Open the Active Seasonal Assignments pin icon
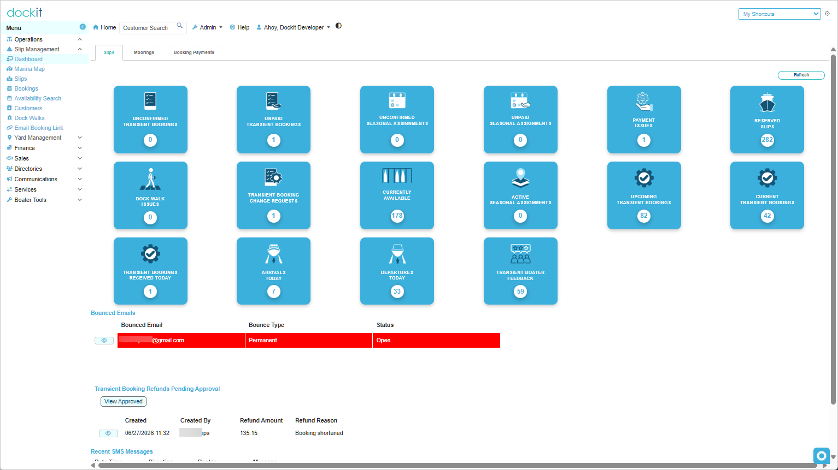Screen dimensions: 838x470 click(520, 178)
